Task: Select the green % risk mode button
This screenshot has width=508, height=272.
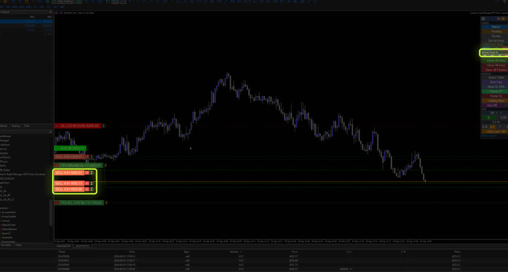Action: [x=489, y=117]
